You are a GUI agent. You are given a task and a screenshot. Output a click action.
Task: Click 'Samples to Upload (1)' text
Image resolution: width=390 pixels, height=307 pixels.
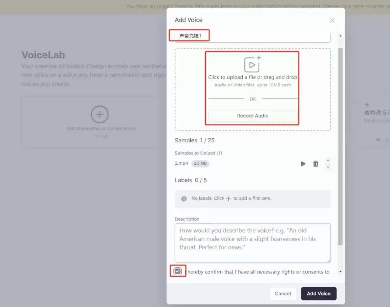[x=198, y=153]
